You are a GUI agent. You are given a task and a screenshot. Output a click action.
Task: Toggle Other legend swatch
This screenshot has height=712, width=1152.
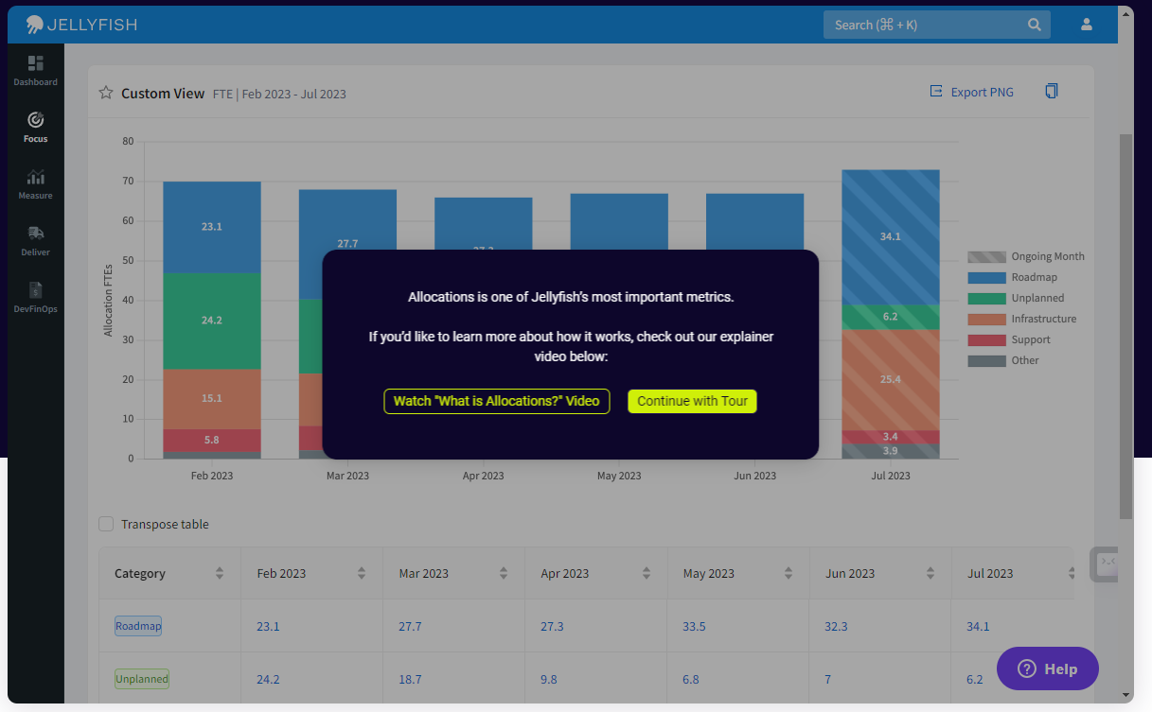pyautogui.click(x=986, y=360)
